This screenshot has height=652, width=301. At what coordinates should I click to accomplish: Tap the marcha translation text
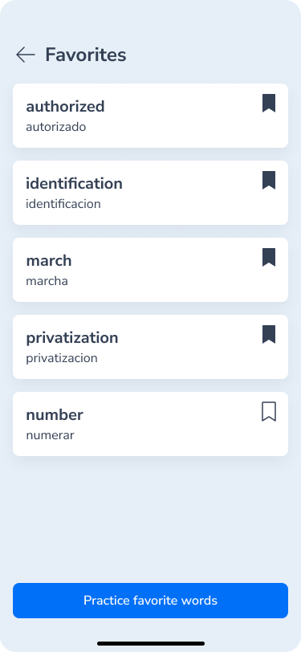(47, 282)
